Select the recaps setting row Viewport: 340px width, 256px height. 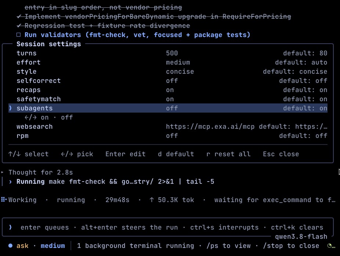pyautogui.click(x=168, y=90)
